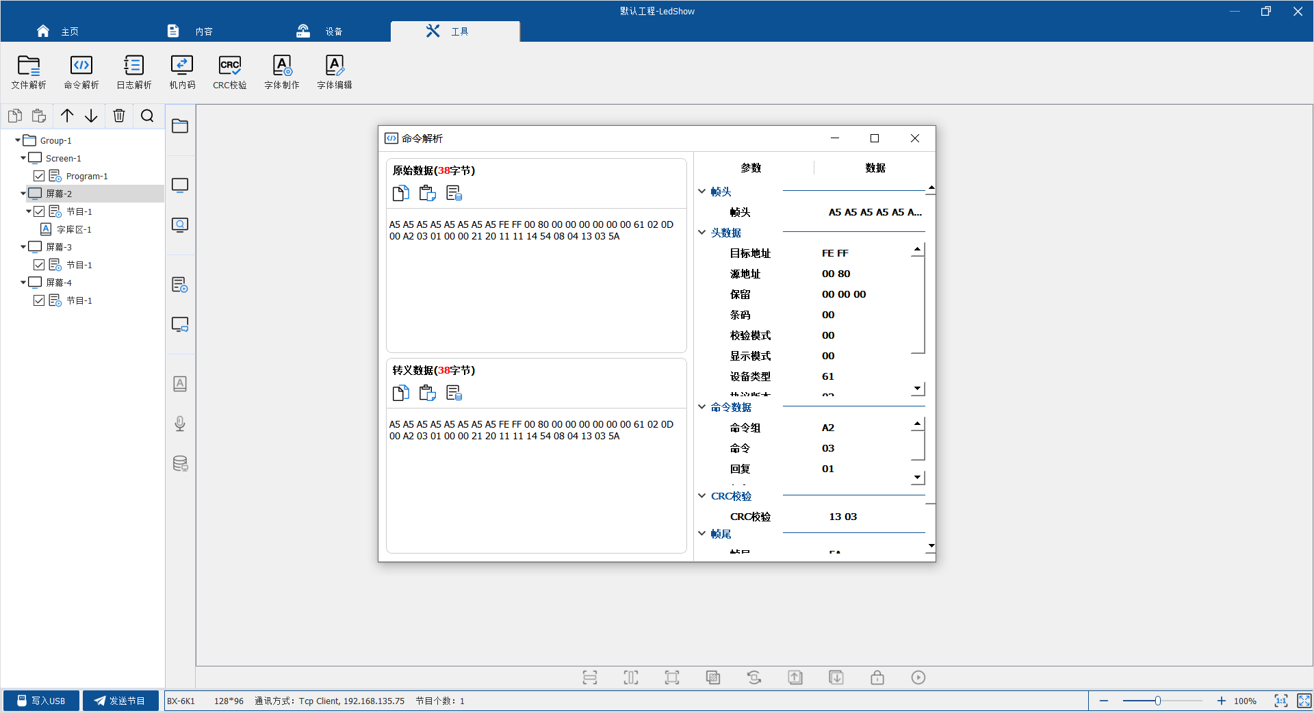Screen dimensions: 1314x713
Task: Click the third icon under 原始数据
Action: (x=454, y=193)
